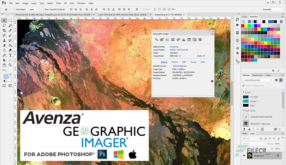Open the Edit Toolbar three-dots menu
This screenshot has height=165, width=286.
(4, 70)
